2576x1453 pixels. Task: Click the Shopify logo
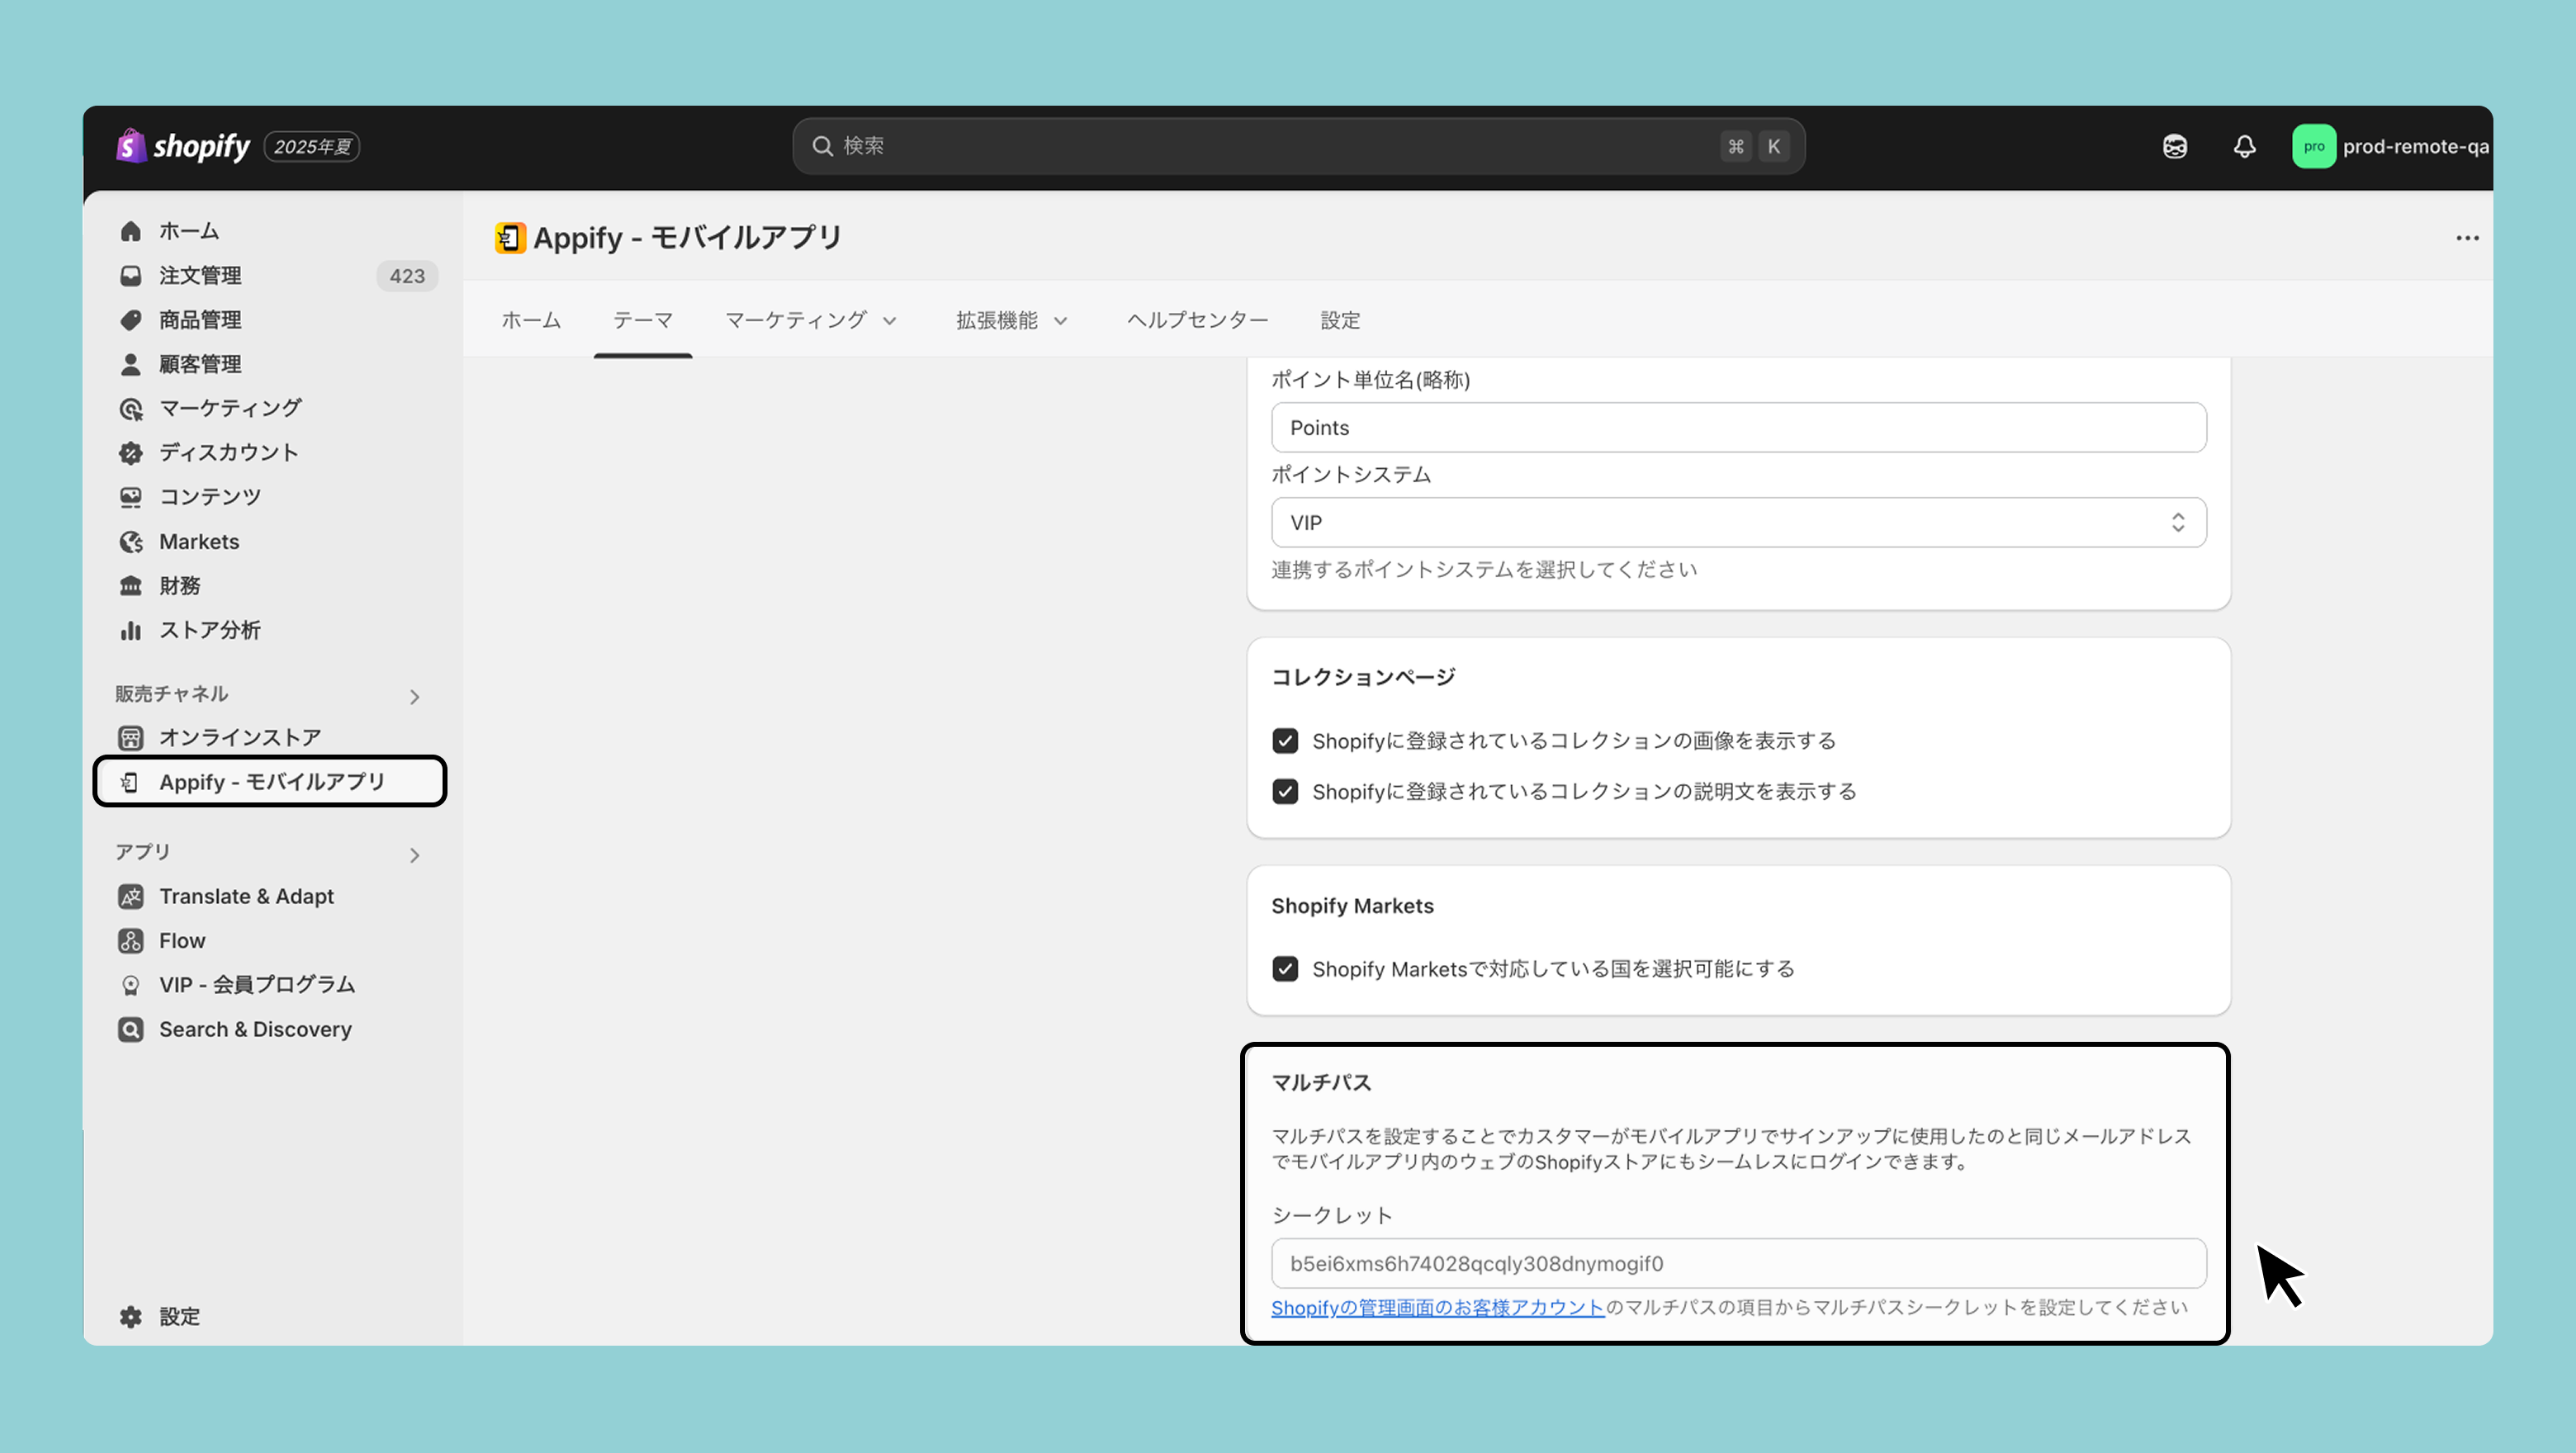(184, 147)
